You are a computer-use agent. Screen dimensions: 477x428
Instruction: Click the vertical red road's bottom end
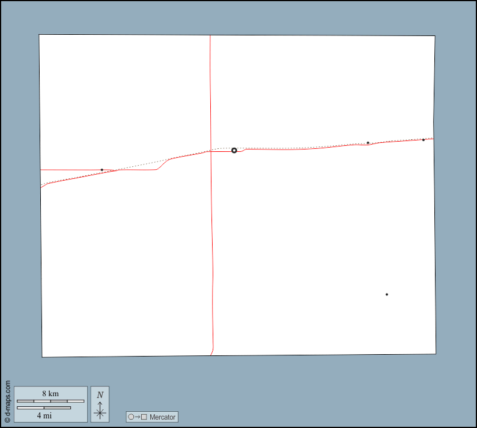pos(212,352)
